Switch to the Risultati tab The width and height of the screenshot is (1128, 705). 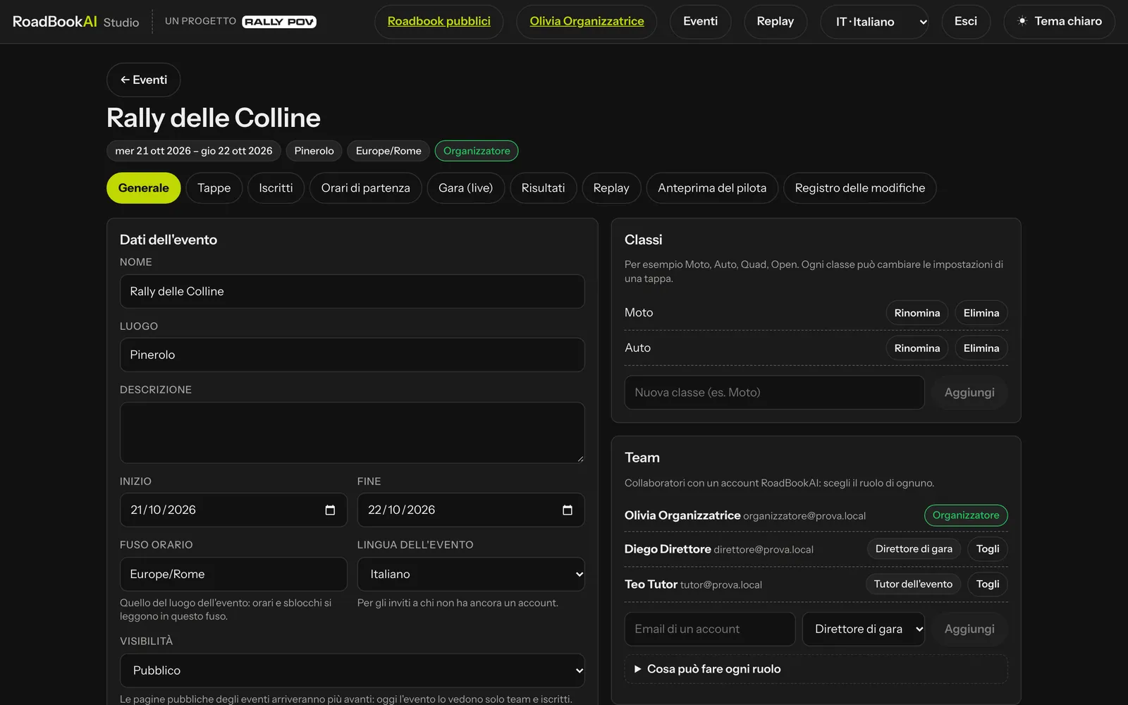click(544, 188)
